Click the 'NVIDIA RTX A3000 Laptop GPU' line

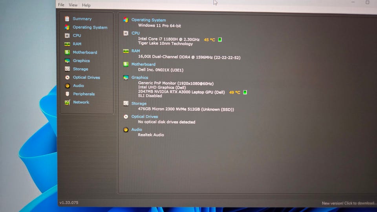pos(181,92)
